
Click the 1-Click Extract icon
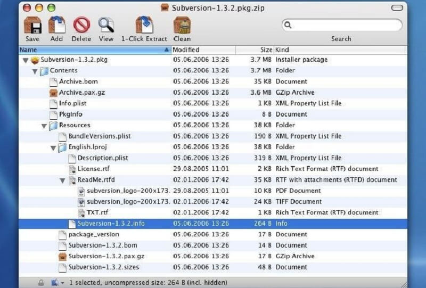(144, 24)
